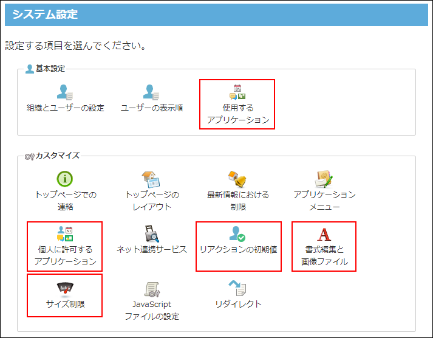Click the user checkmark icon for リアクションの初期値

[237, 234]
